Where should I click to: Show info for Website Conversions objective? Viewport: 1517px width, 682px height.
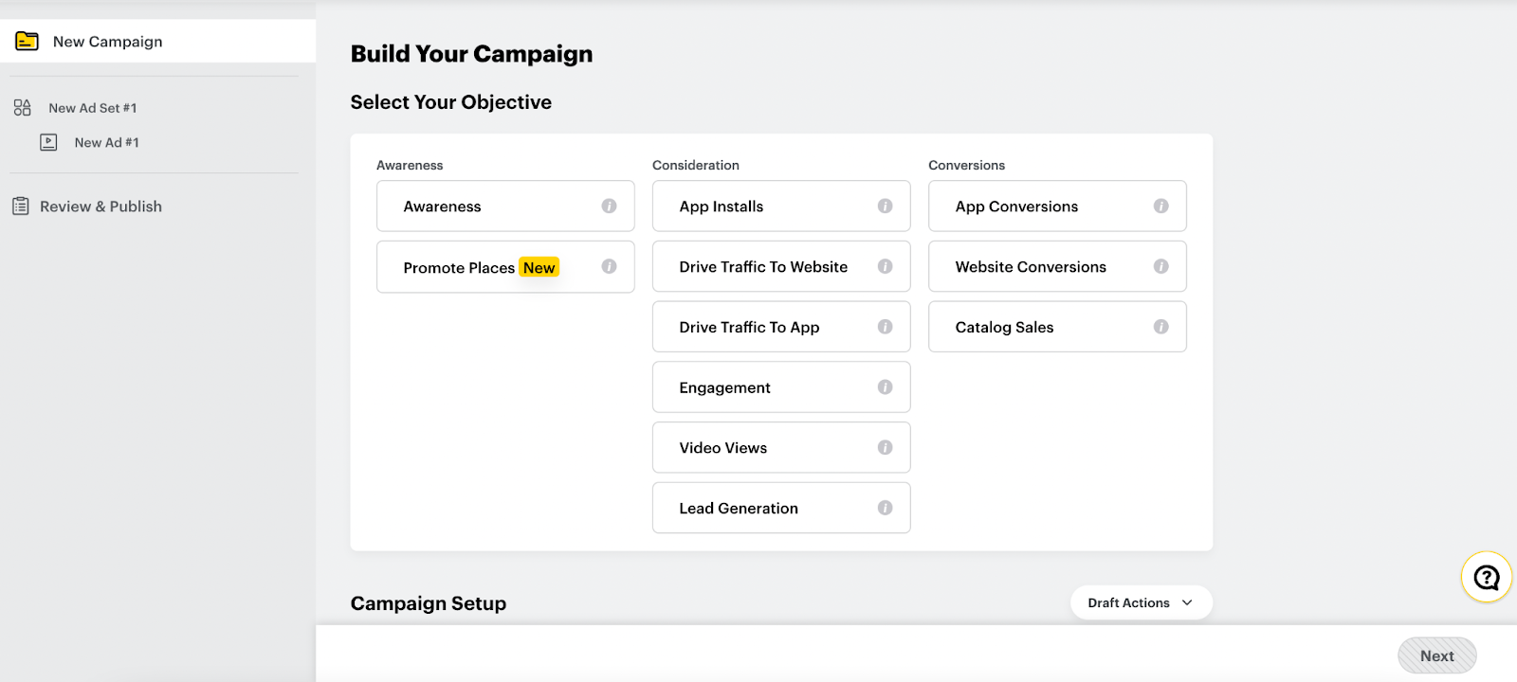click(x=1161, y=266)
